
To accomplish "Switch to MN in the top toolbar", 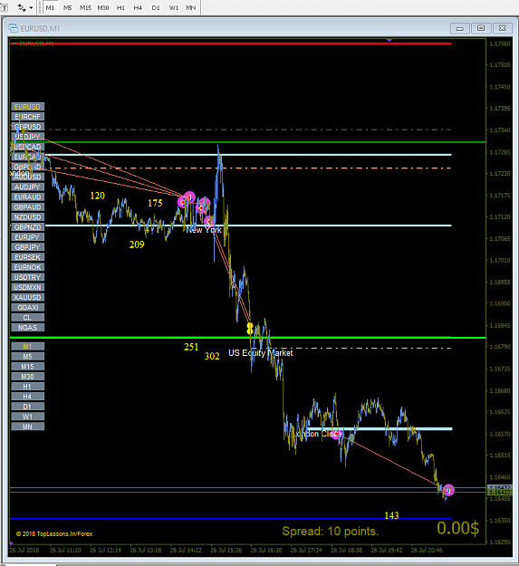I will pos(191,7).
